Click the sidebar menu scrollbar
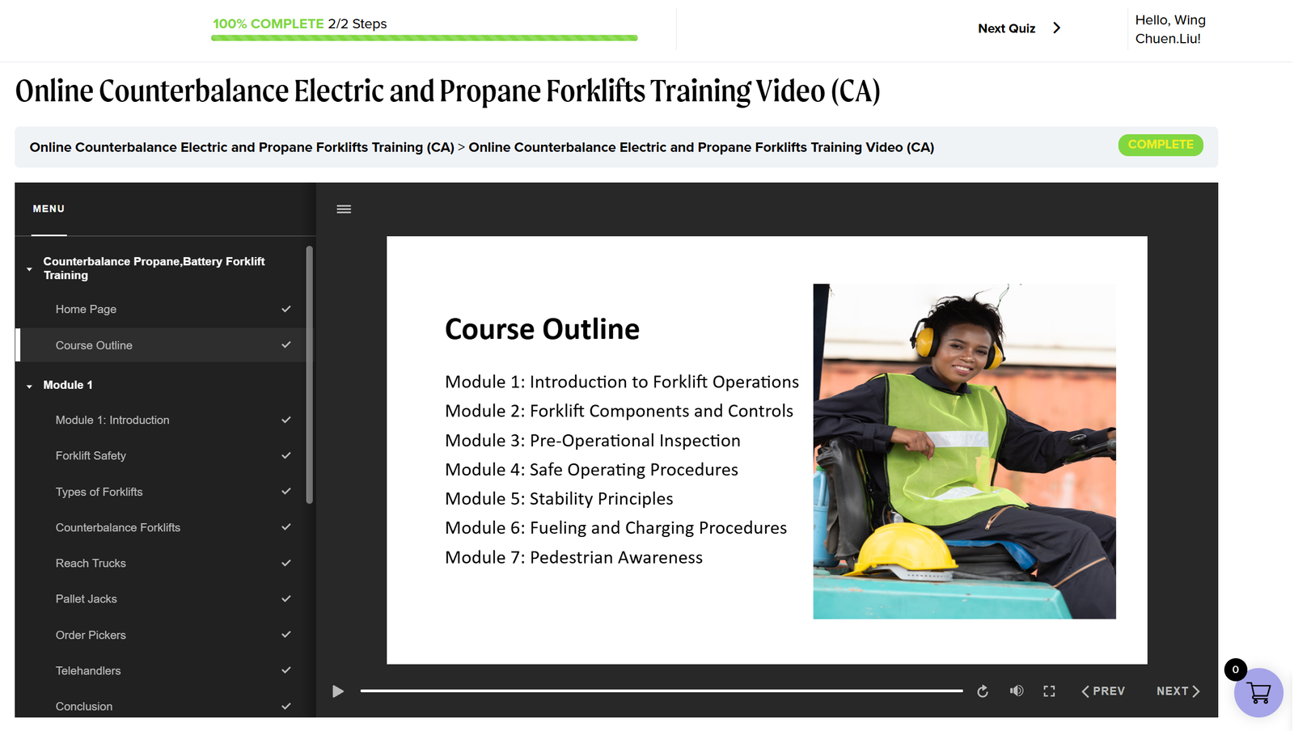Viewport: 1294px width, 731px height. (x=310, y=374)
